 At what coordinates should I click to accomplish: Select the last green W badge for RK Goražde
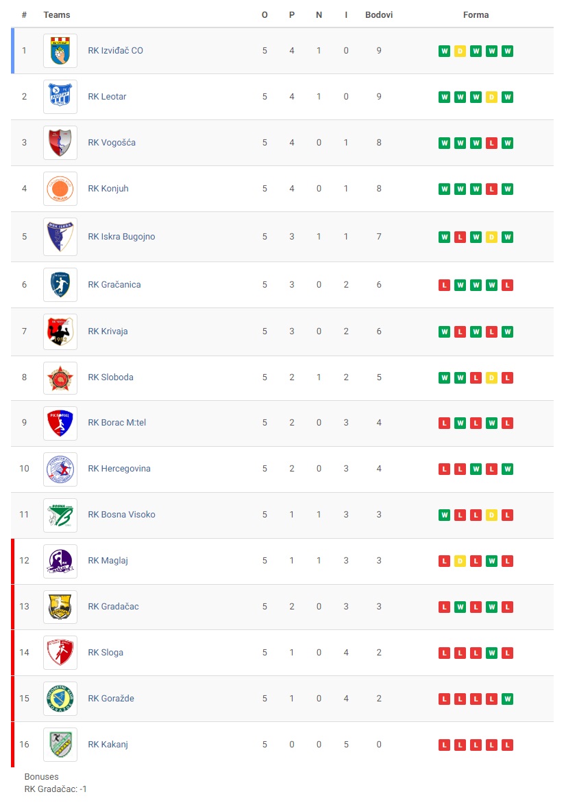pos(507,699)
